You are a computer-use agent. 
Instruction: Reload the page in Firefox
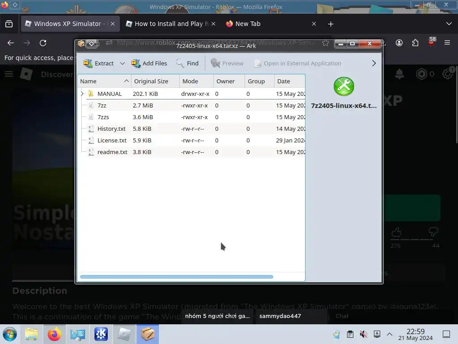43,43
